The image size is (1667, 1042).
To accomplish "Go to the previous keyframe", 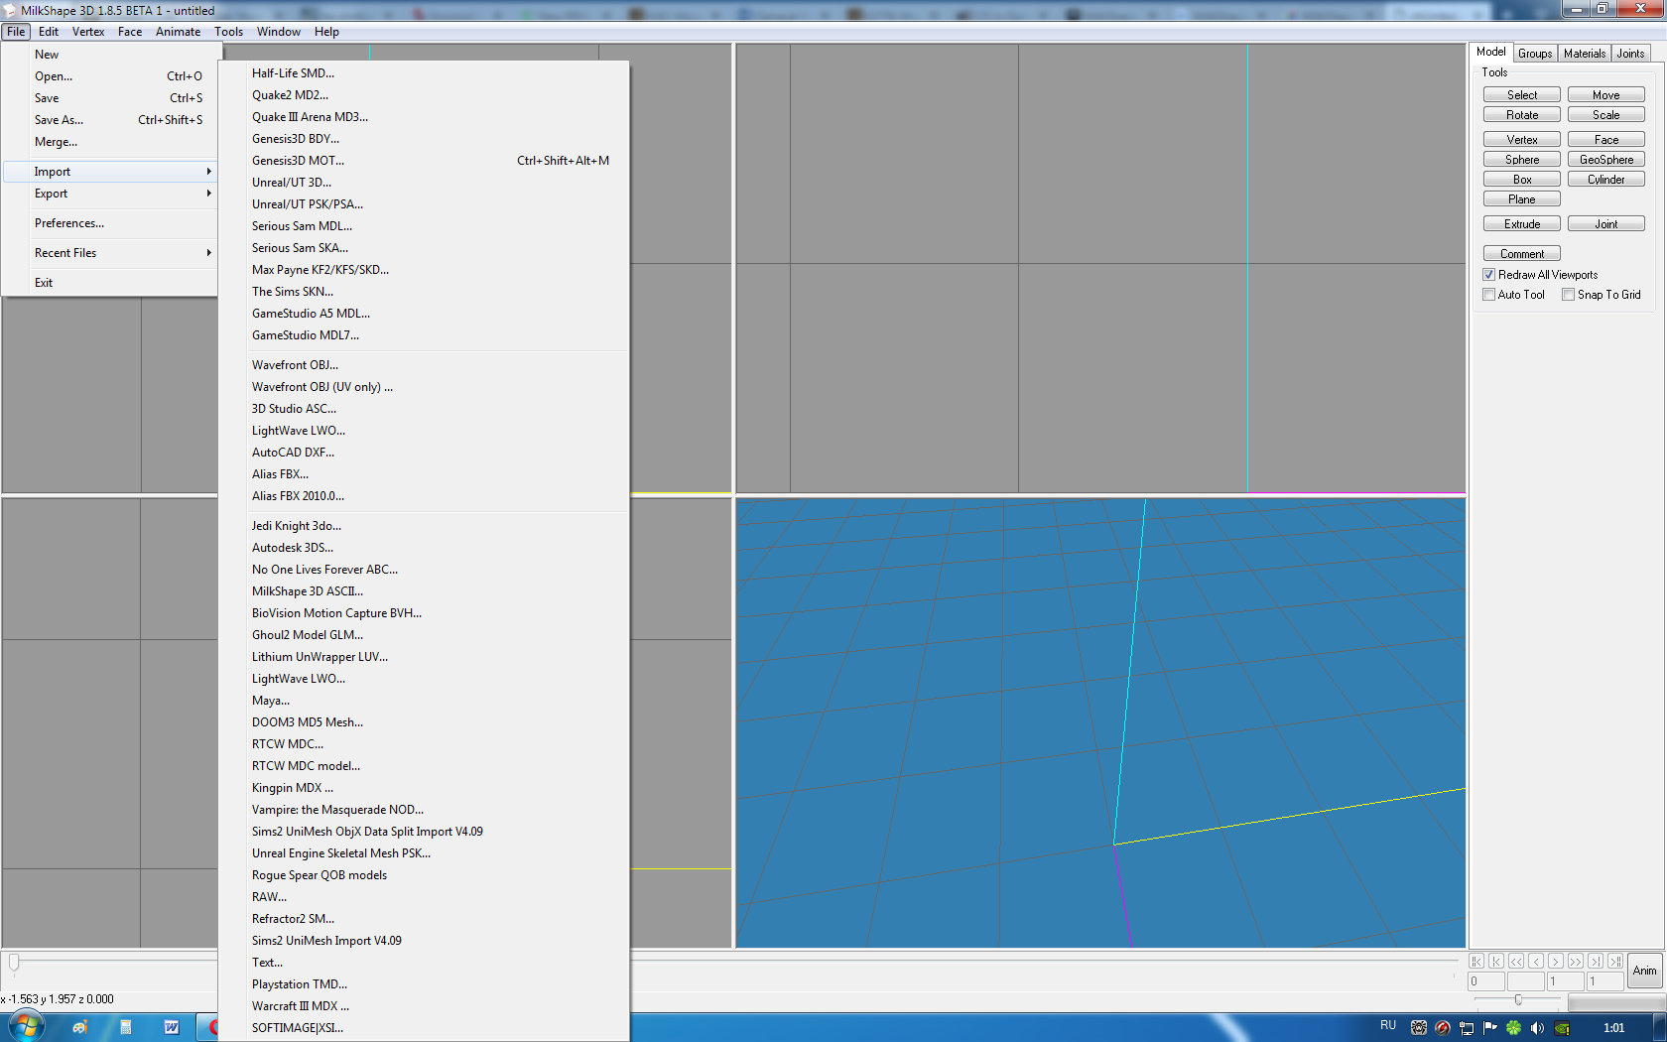I will coord(1496,961).
